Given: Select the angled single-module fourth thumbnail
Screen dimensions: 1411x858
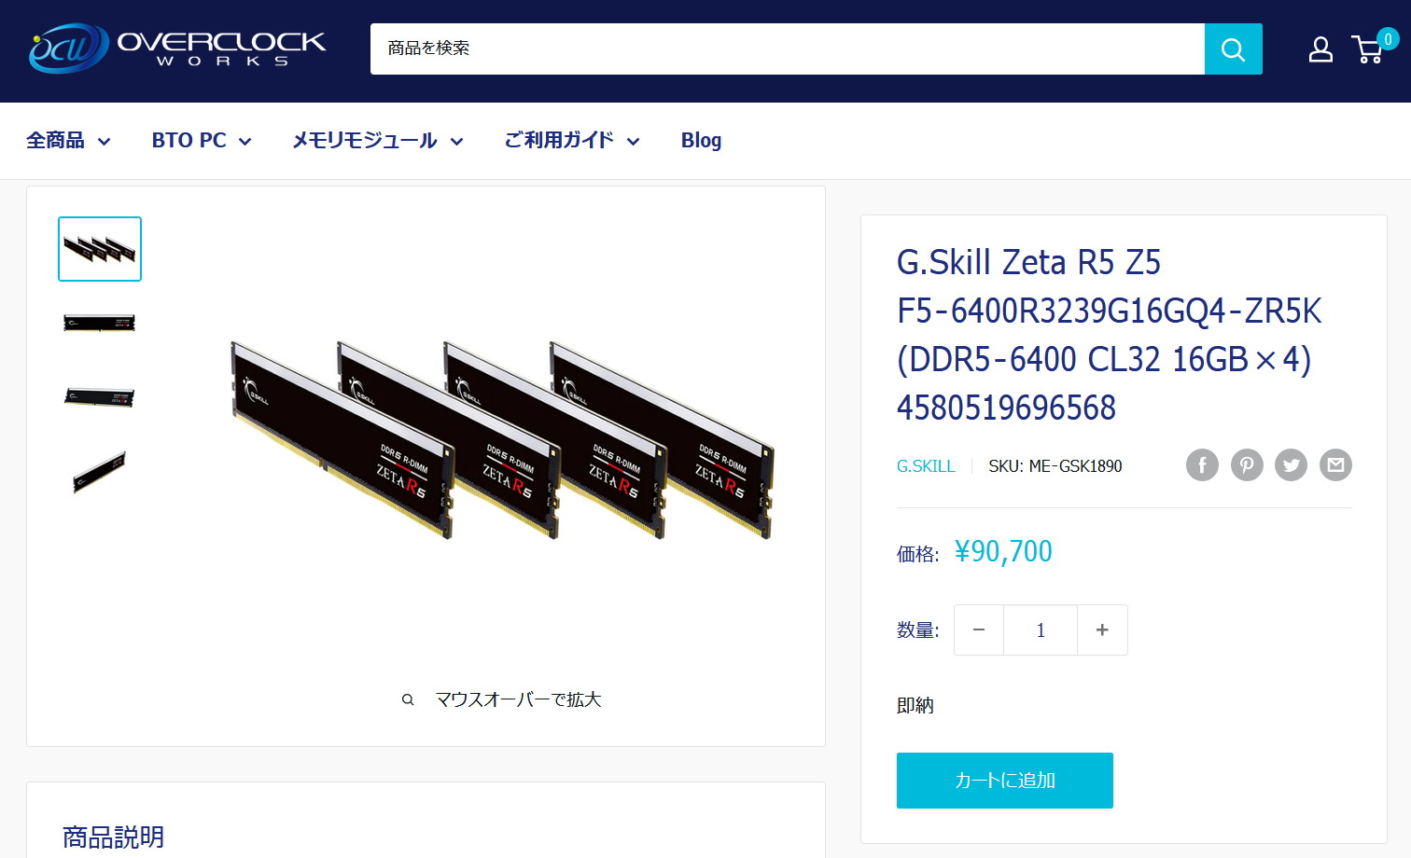Looking at the screenshot, I should [100, 471].
